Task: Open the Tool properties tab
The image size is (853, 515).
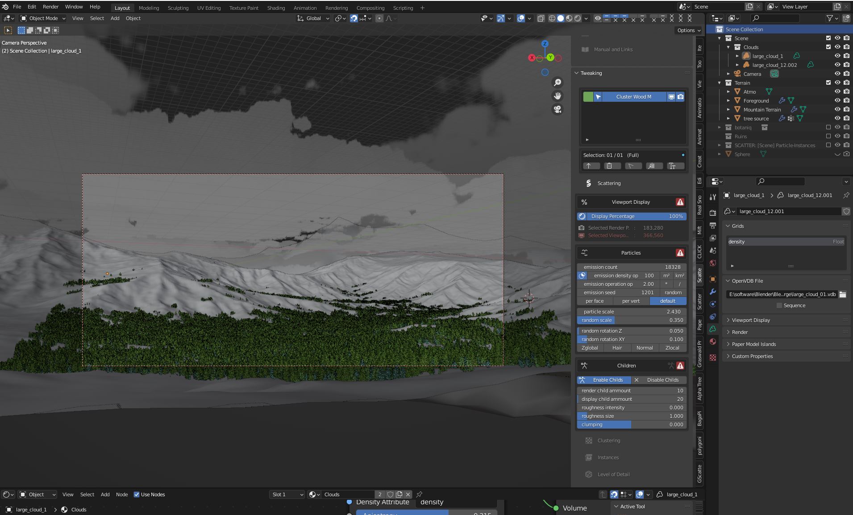Action: 713,197
